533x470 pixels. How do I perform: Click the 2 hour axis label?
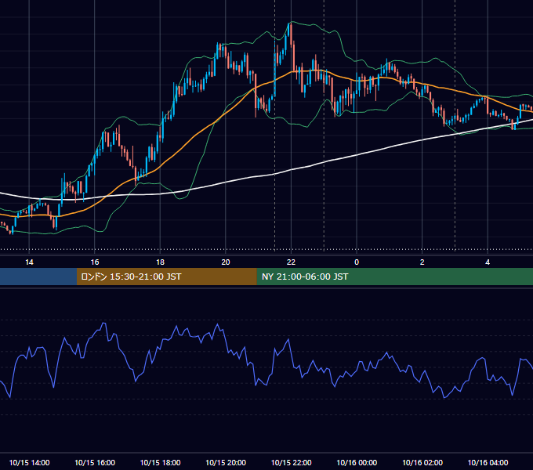pyautogui.click(x=422, y=262)
